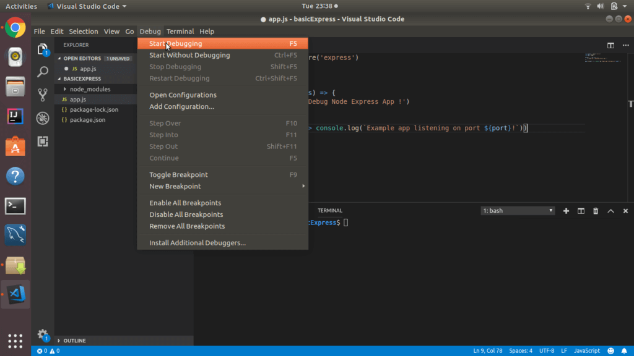Open the Help menu

point(207,31)
